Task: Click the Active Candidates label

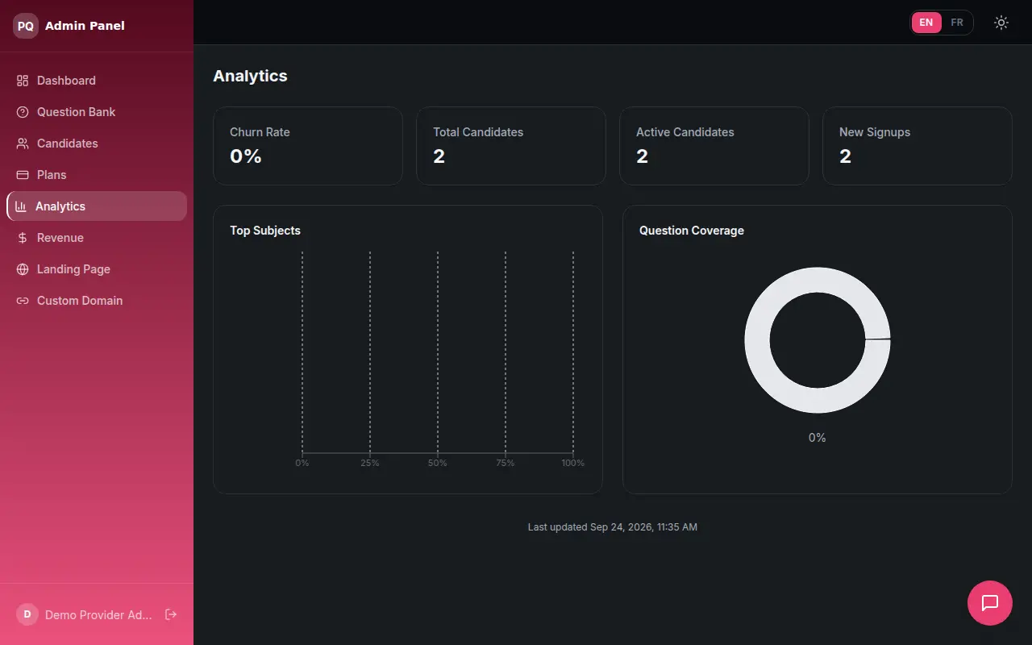Action: pyautogui.click(x=685, y=132)
